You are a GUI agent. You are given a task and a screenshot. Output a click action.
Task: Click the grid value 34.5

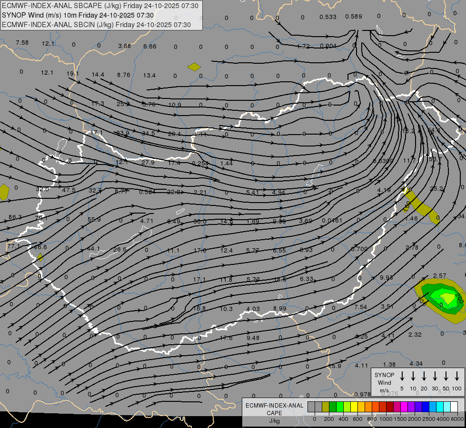pyautogui.click(x=149, y=134)
